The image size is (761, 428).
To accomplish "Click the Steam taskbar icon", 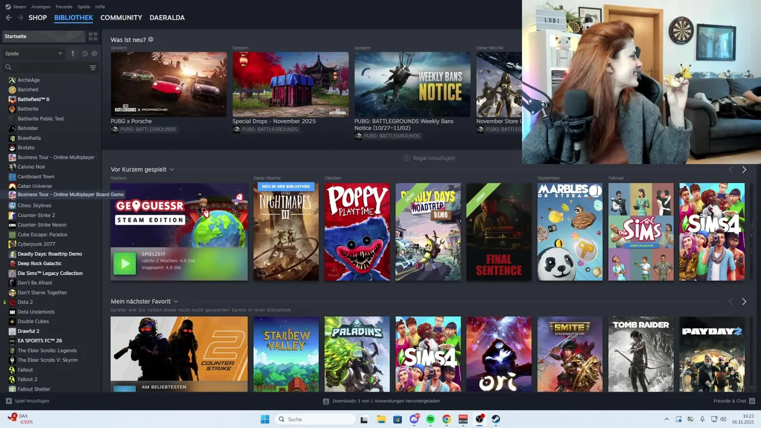I will pos(496,419).
